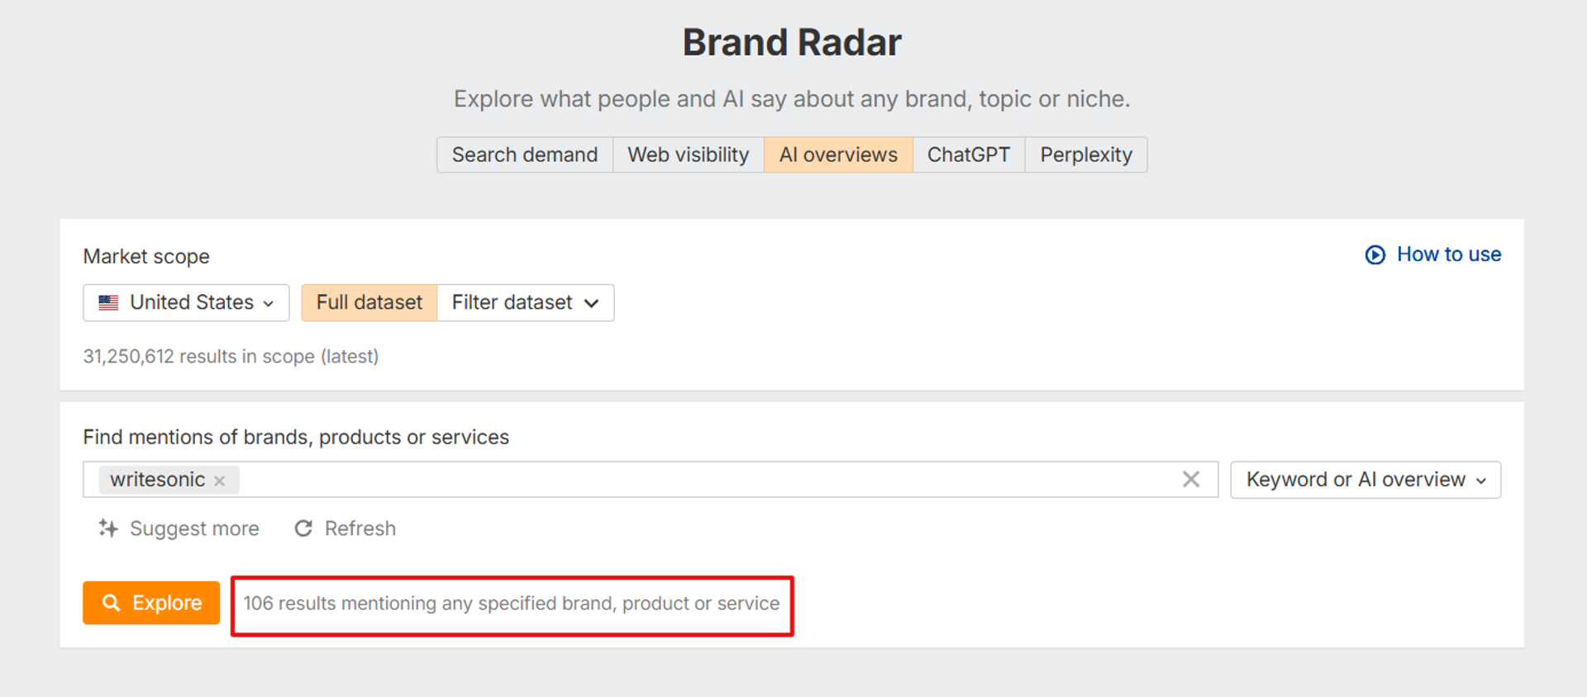The image size is (1587, 697).
Task: Open the Keyword or AI overview dropdown
Action: [x=1365, y=479]
